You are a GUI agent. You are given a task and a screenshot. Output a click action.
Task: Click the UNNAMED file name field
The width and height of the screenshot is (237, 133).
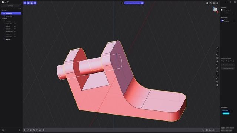point(10,6)
